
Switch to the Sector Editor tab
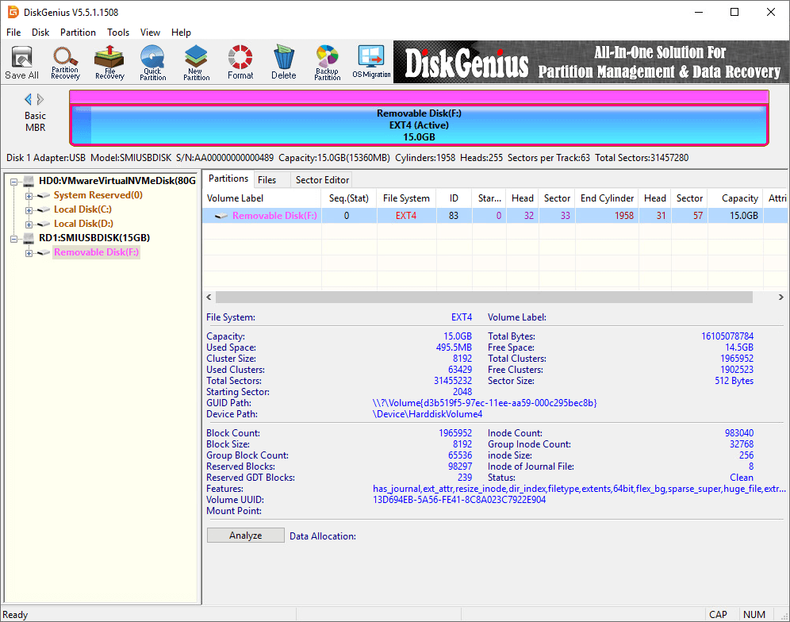pos(322,180)
